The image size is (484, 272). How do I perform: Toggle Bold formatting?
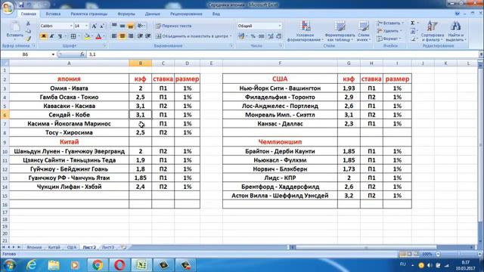pyautogui.click(x=44, y=36)
